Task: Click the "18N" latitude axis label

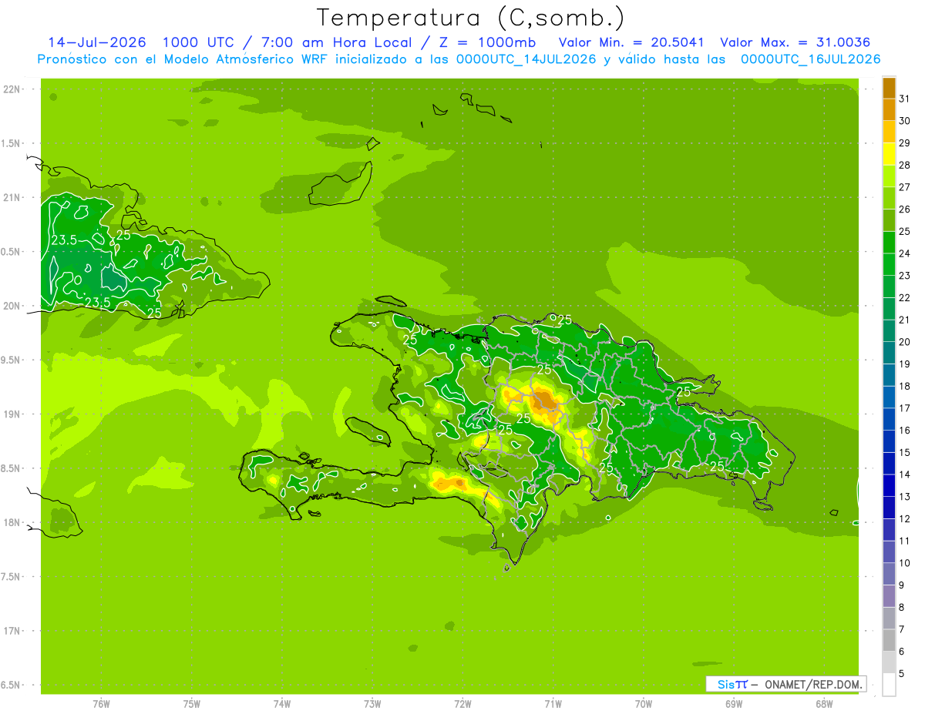Action: click(x=12, y=522)
